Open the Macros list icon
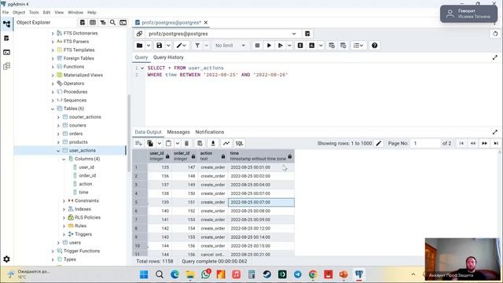This screenshot has height=283, width=503. (358, 46)
